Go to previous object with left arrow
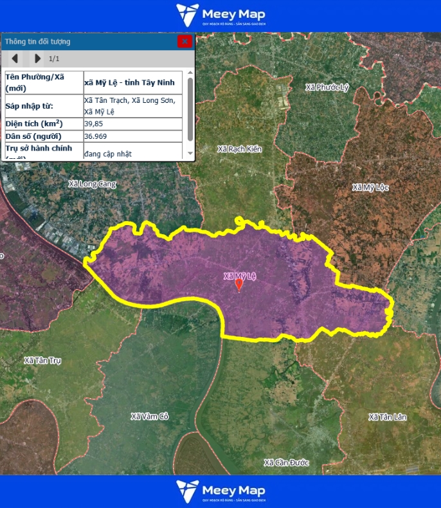Viewport: 441px width, 508px height. (x=15, y=59)
